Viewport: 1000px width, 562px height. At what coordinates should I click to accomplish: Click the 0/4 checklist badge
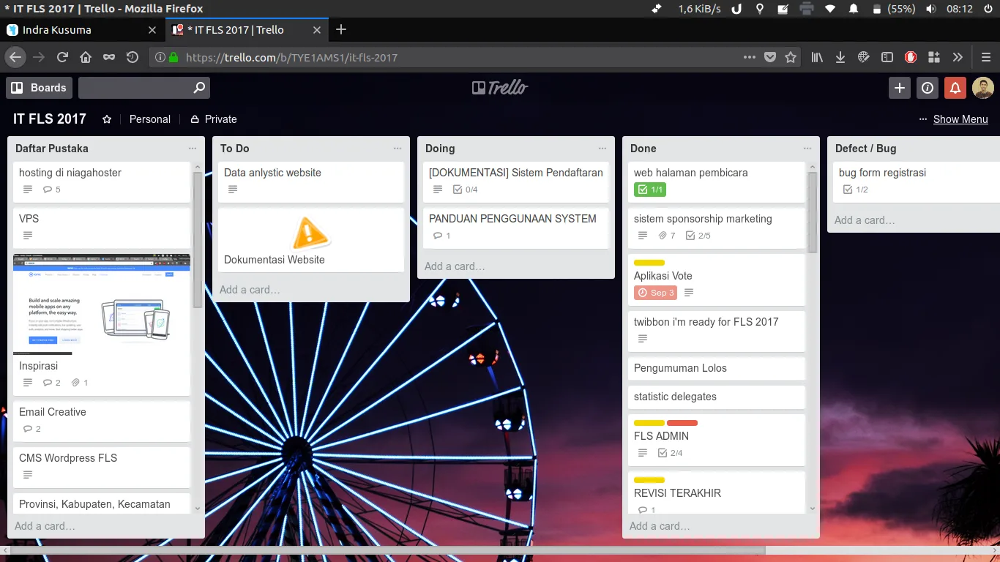466,190
